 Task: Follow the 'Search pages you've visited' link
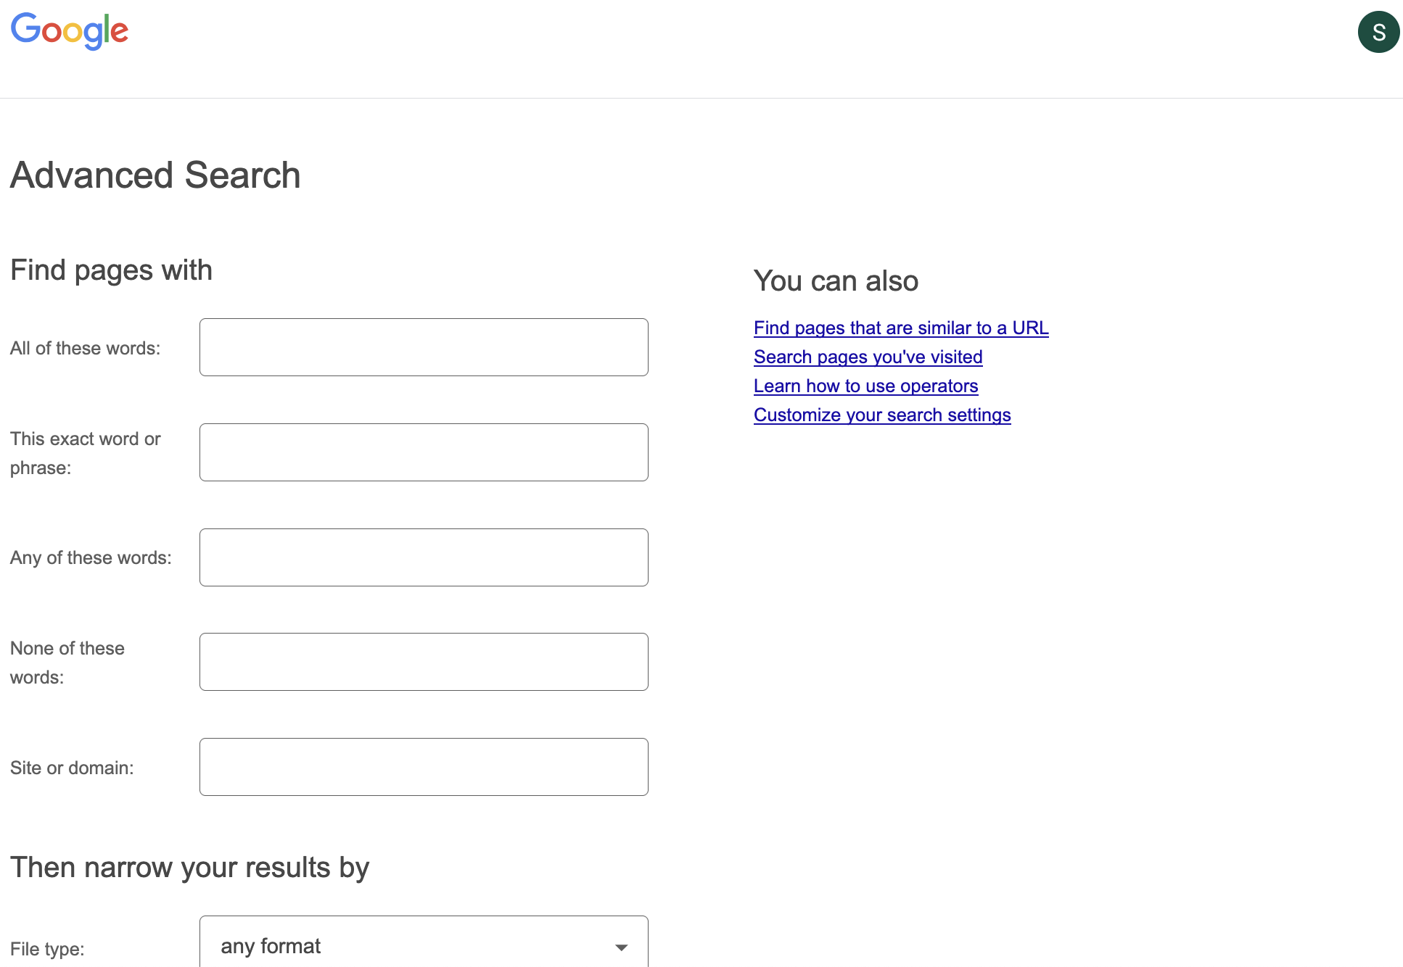(x=868, y=357)
